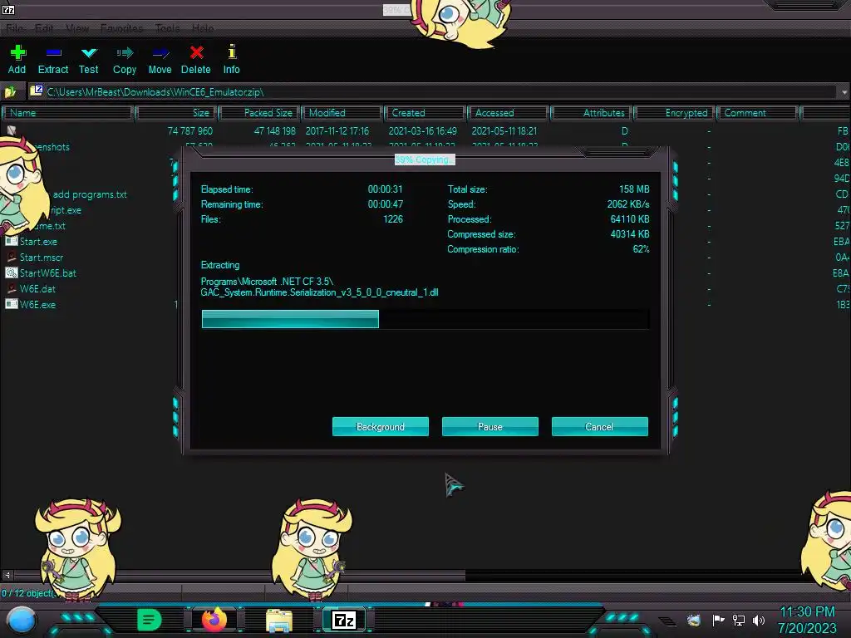
Task: Pause the extraction in progress
Action: coord(490,426)
